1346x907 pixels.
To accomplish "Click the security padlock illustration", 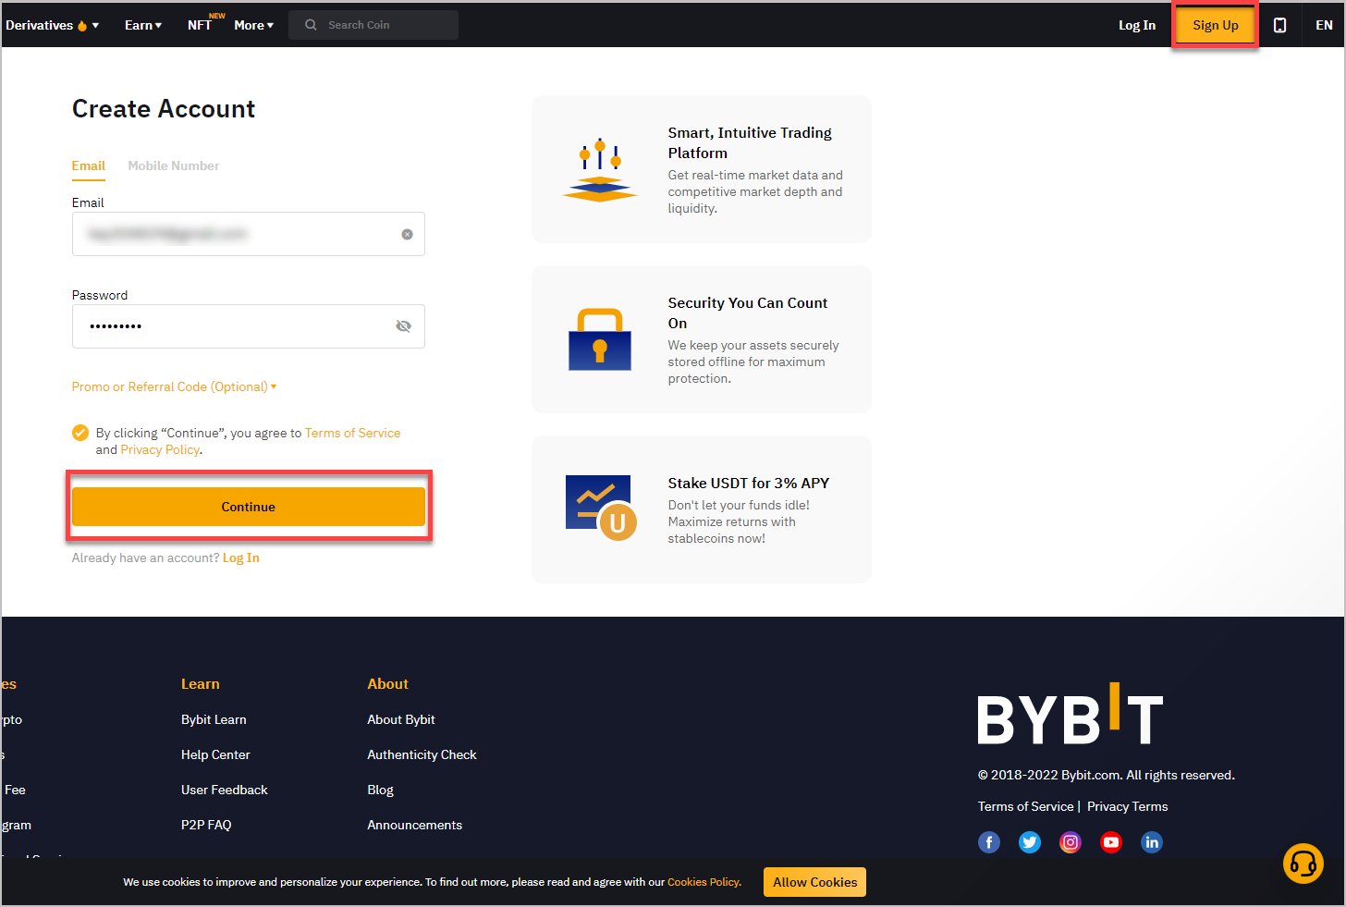I will tap(600, 339).
